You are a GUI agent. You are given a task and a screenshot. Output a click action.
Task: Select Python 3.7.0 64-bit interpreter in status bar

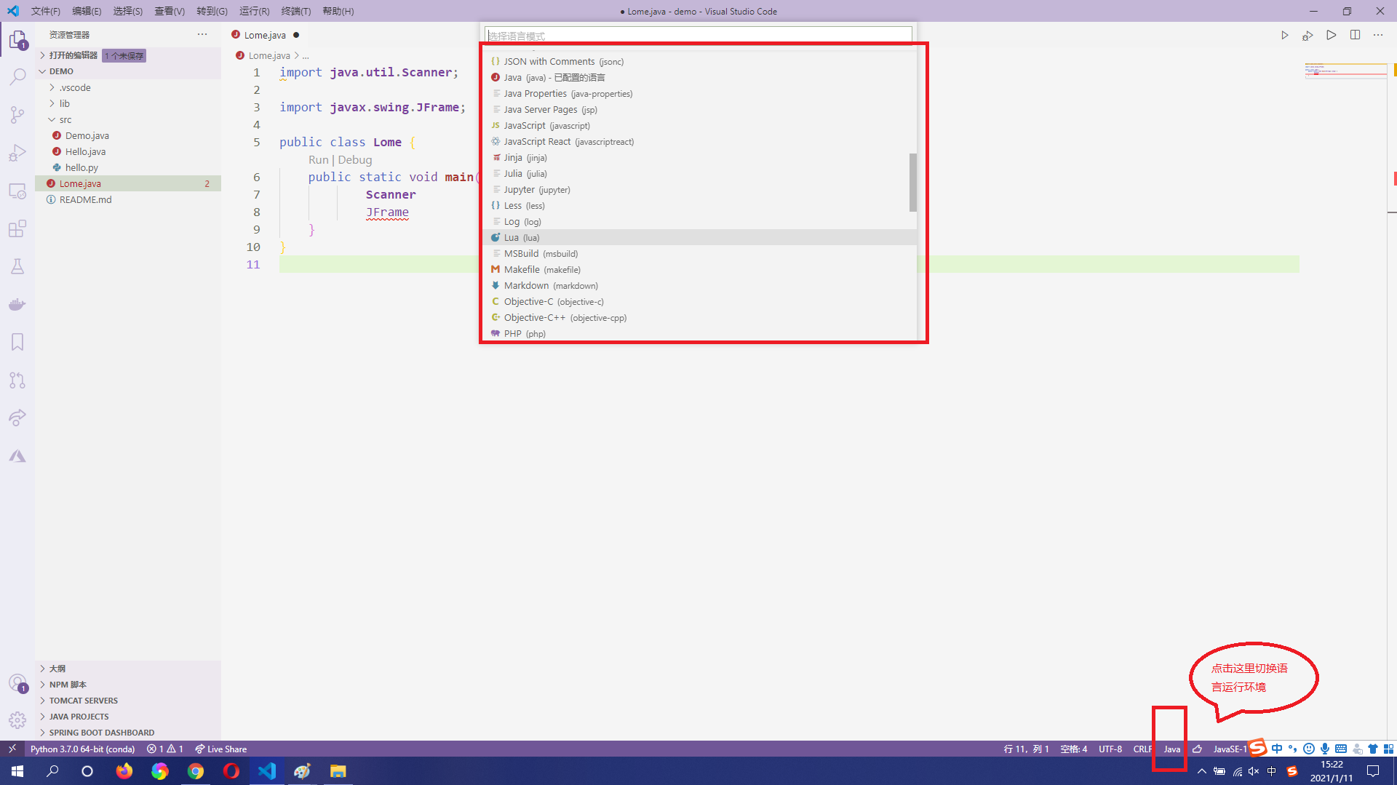pos(82,749)
